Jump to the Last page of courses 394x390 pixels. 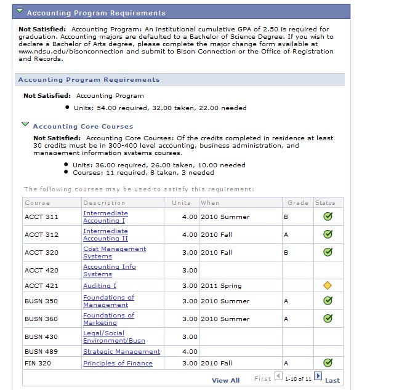point(332,380)
